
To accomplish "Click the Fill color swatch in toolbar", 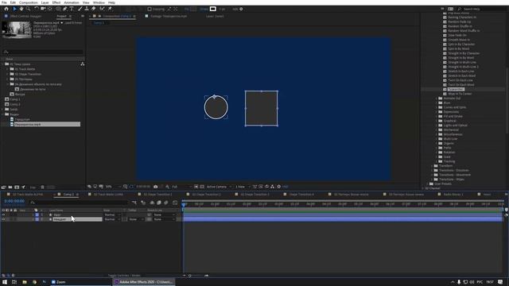I will tap(193, 9).
